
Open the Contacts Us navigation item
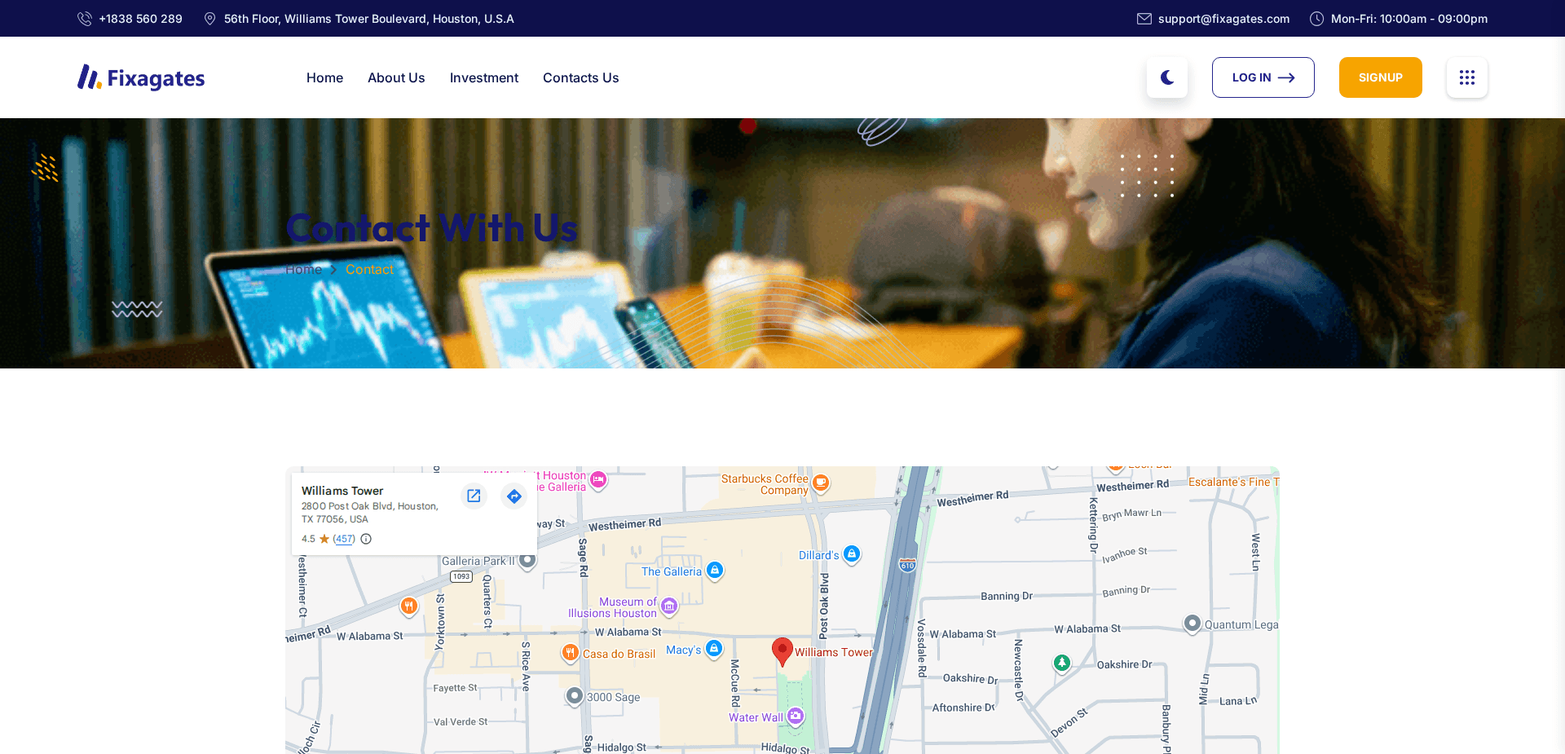(x=580, y=77)
